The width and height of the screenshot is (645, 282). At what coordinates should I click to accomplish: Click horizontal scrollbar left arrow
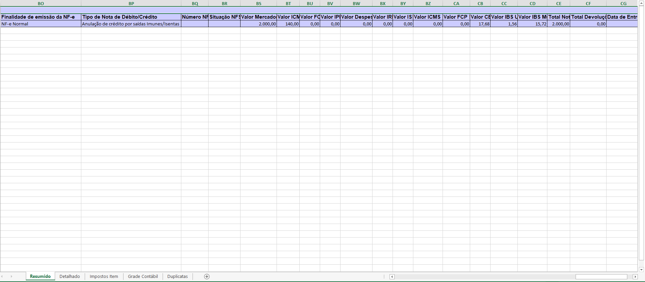[392, 277]
